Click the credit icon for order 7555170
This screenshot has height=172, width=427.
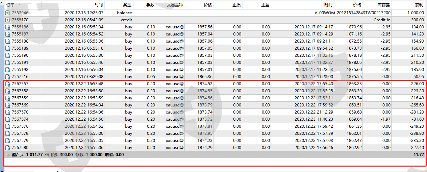click(x=8, y=20)
